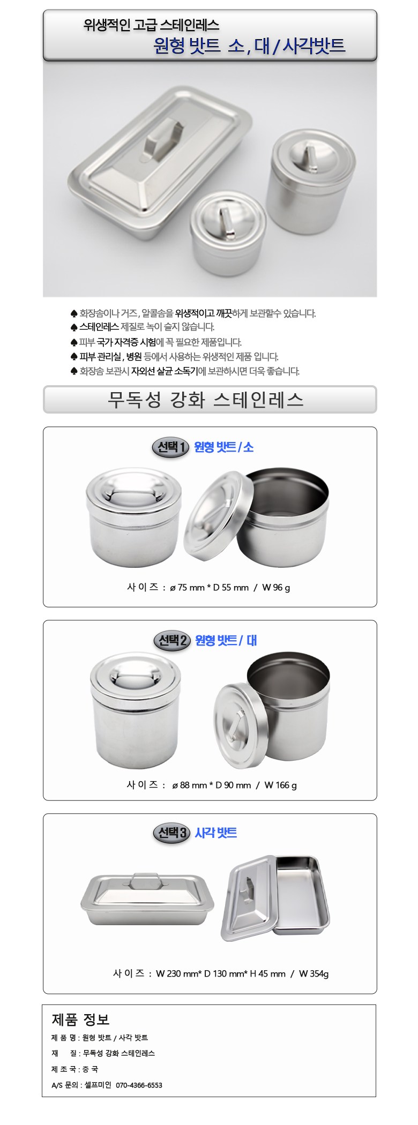Click the closed small round container image

134,517
